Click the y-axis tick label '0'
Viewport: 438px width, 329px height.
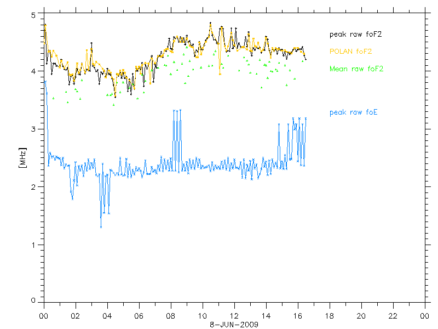coord(33,300)
